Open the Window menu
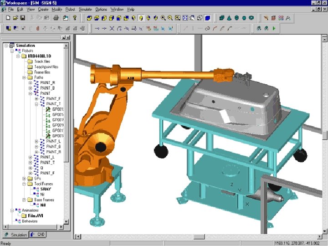 (x=117, y=10)
